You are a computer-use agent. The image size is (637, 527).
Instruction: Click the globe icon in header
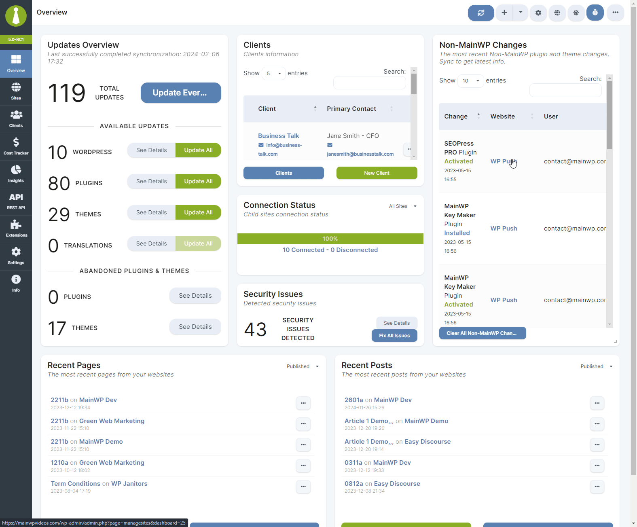pos(557,13)
